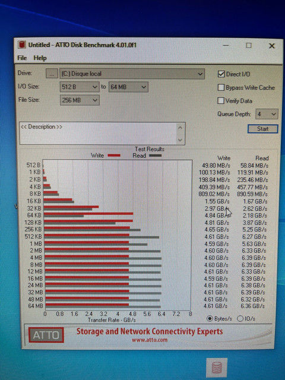This screenshot has width=285, height=380.
Task: Click the 2.62 GB/s read value
Action: (x=255, y=208)
